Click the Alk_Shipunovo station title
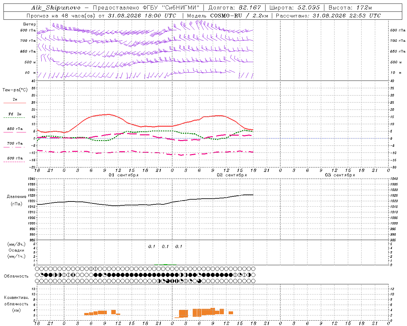Screen dimensions: 407x326 [x=56, y=8]
